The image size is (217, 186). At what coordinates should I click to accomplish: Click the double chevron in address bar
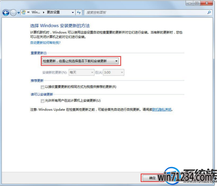click(28, 12)
